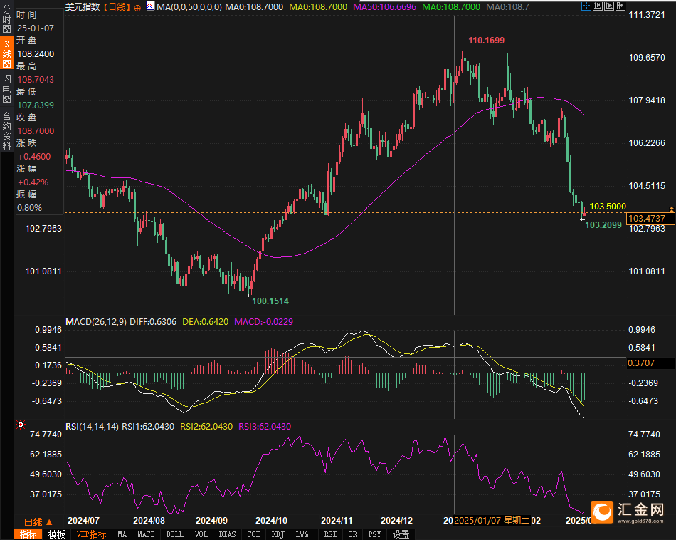Click the opening price 108.2400

pyautogui.click(x=36, y=54)
